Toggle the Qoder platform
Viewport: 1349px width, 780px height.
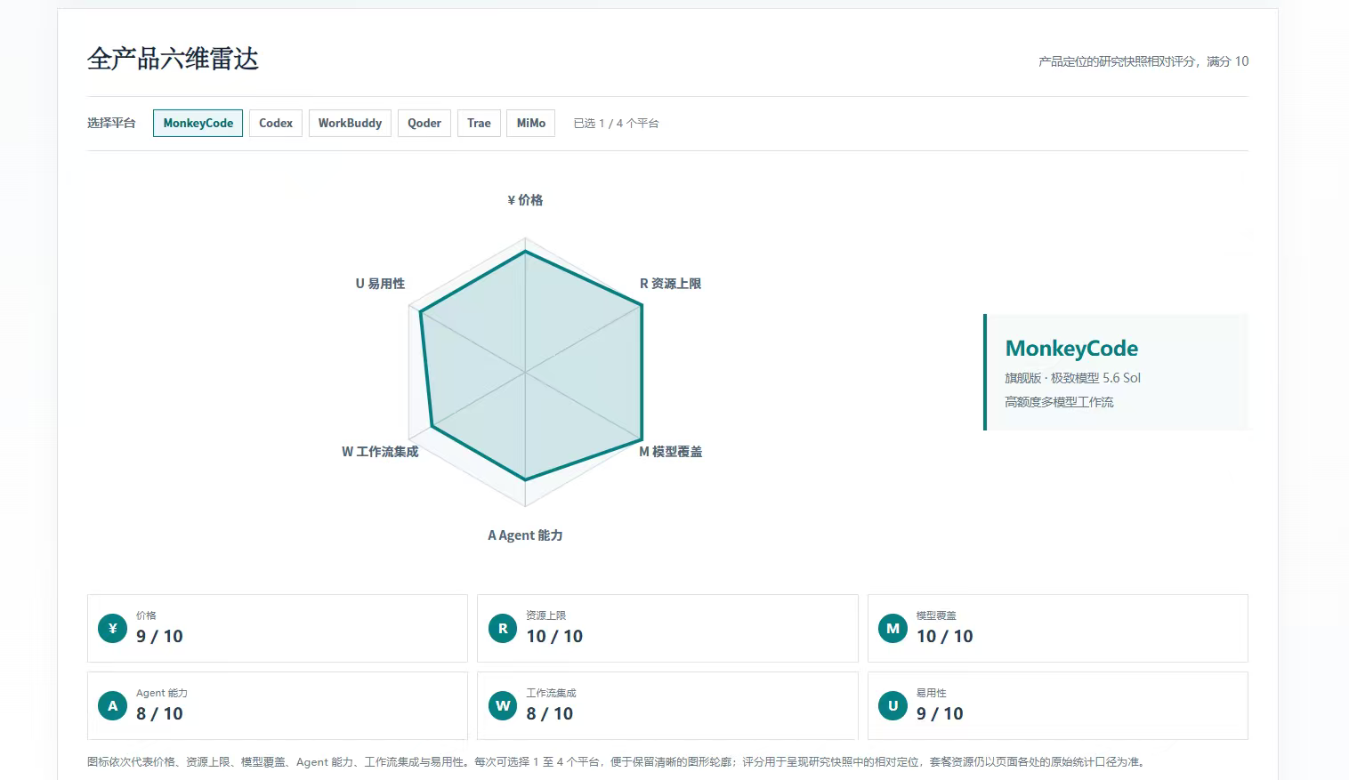click(424, 123)
